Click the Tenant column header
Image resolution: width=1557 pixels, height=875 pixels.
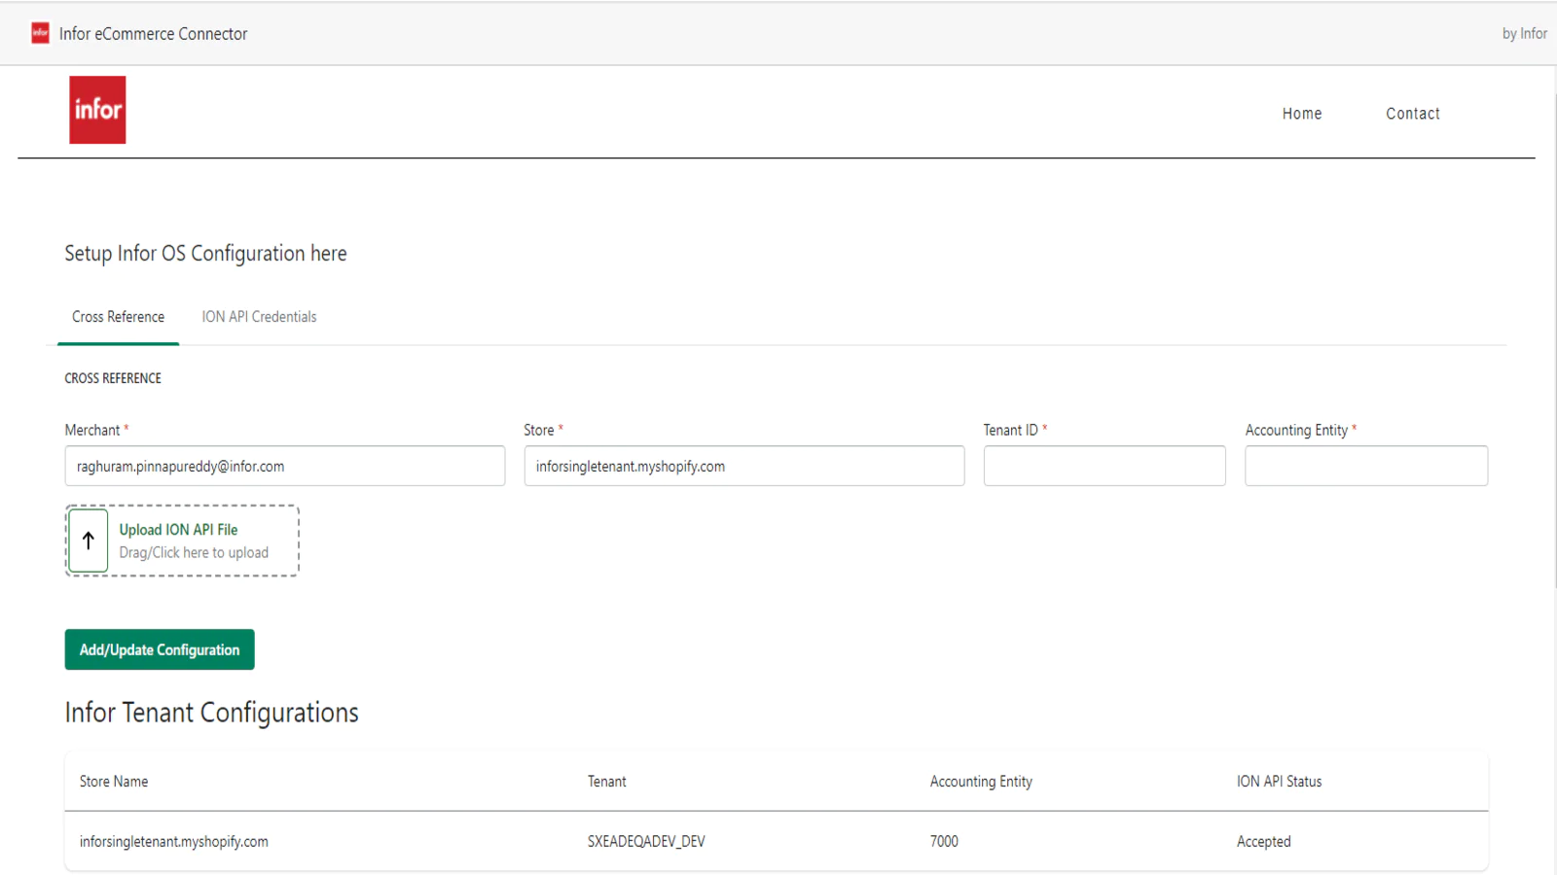607,782
